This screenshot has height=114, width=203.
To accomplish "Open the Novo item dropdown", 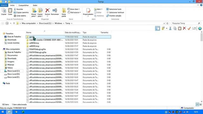I will [x=74, y=9].
